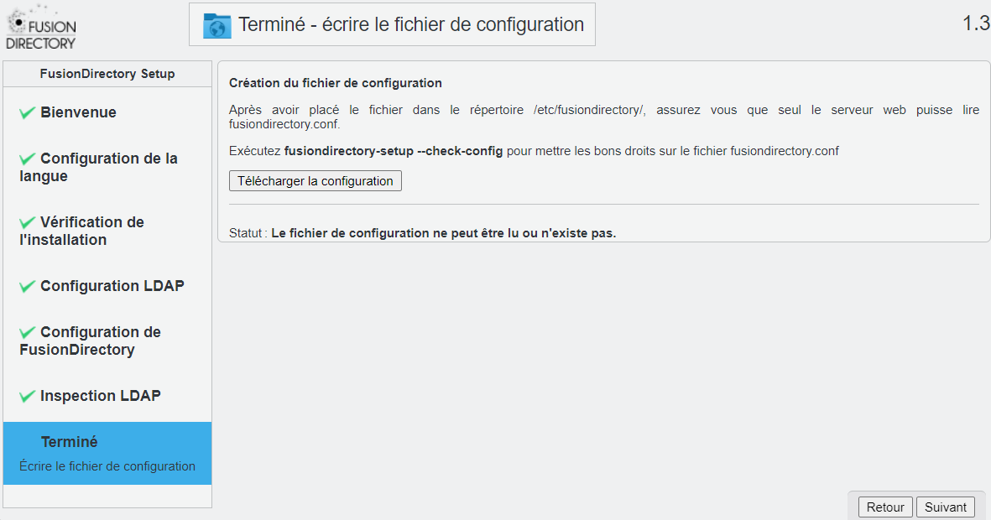Viewport: 991px width, 520px height.
Task: Select Vérification de l'installation step
Action: click(107, 231)
